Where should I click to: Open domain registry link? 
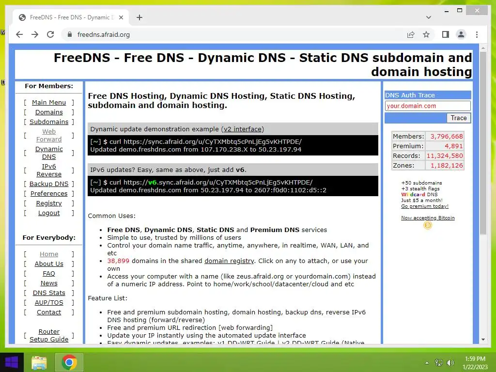pos(229,261)
